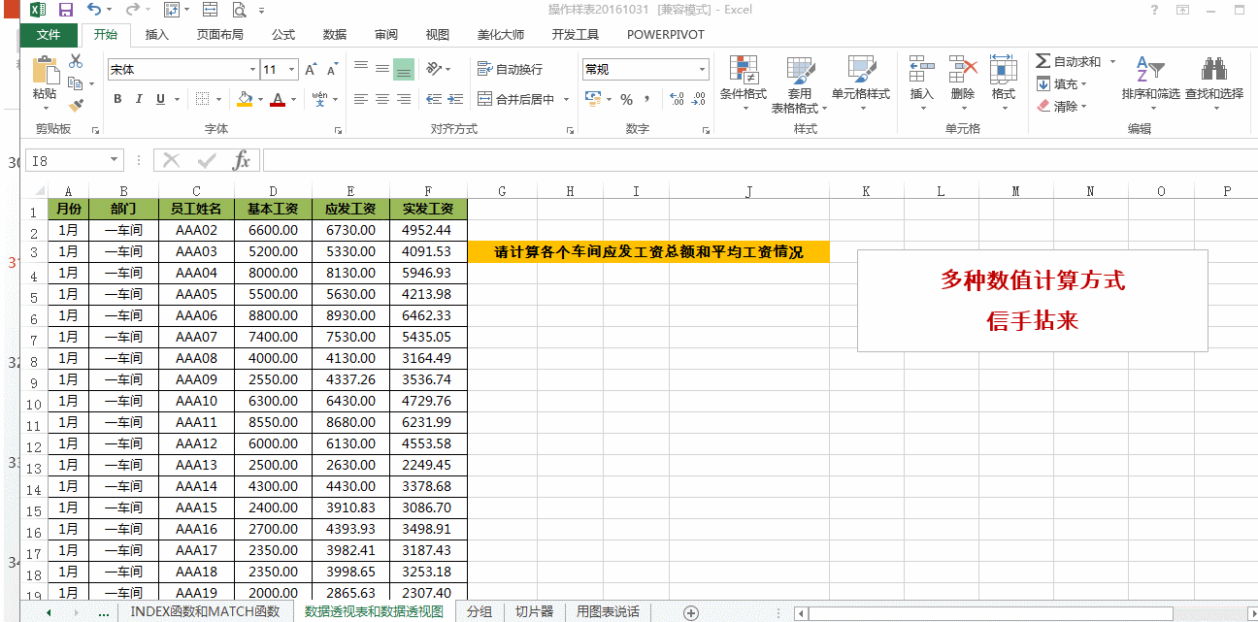1258x622 pixels.
Task: Open 单元格样式 cell styles
Action: (861, 82)
